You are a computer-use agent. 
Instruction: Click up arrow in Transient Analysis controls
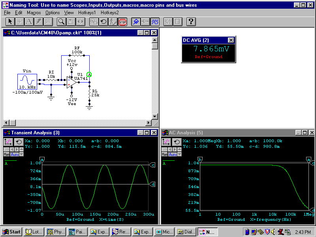(21, 149)
